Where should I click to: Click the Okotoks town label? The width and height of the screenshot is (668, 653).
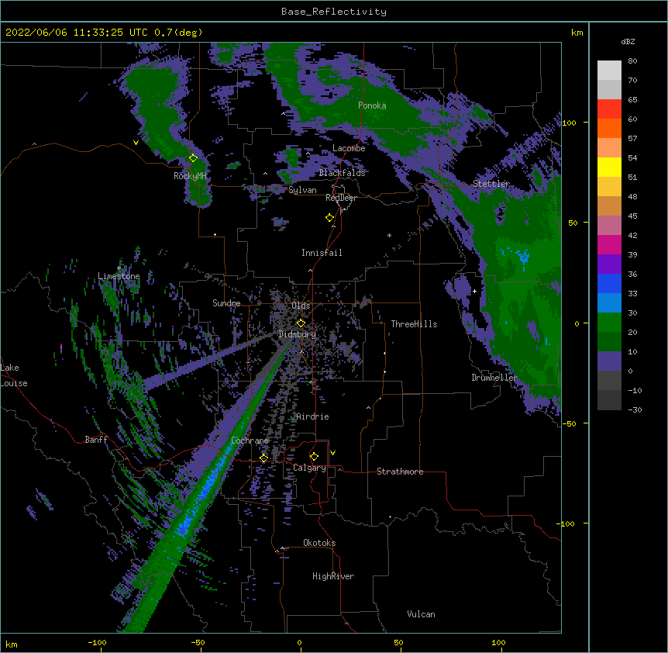pos(319,543)
